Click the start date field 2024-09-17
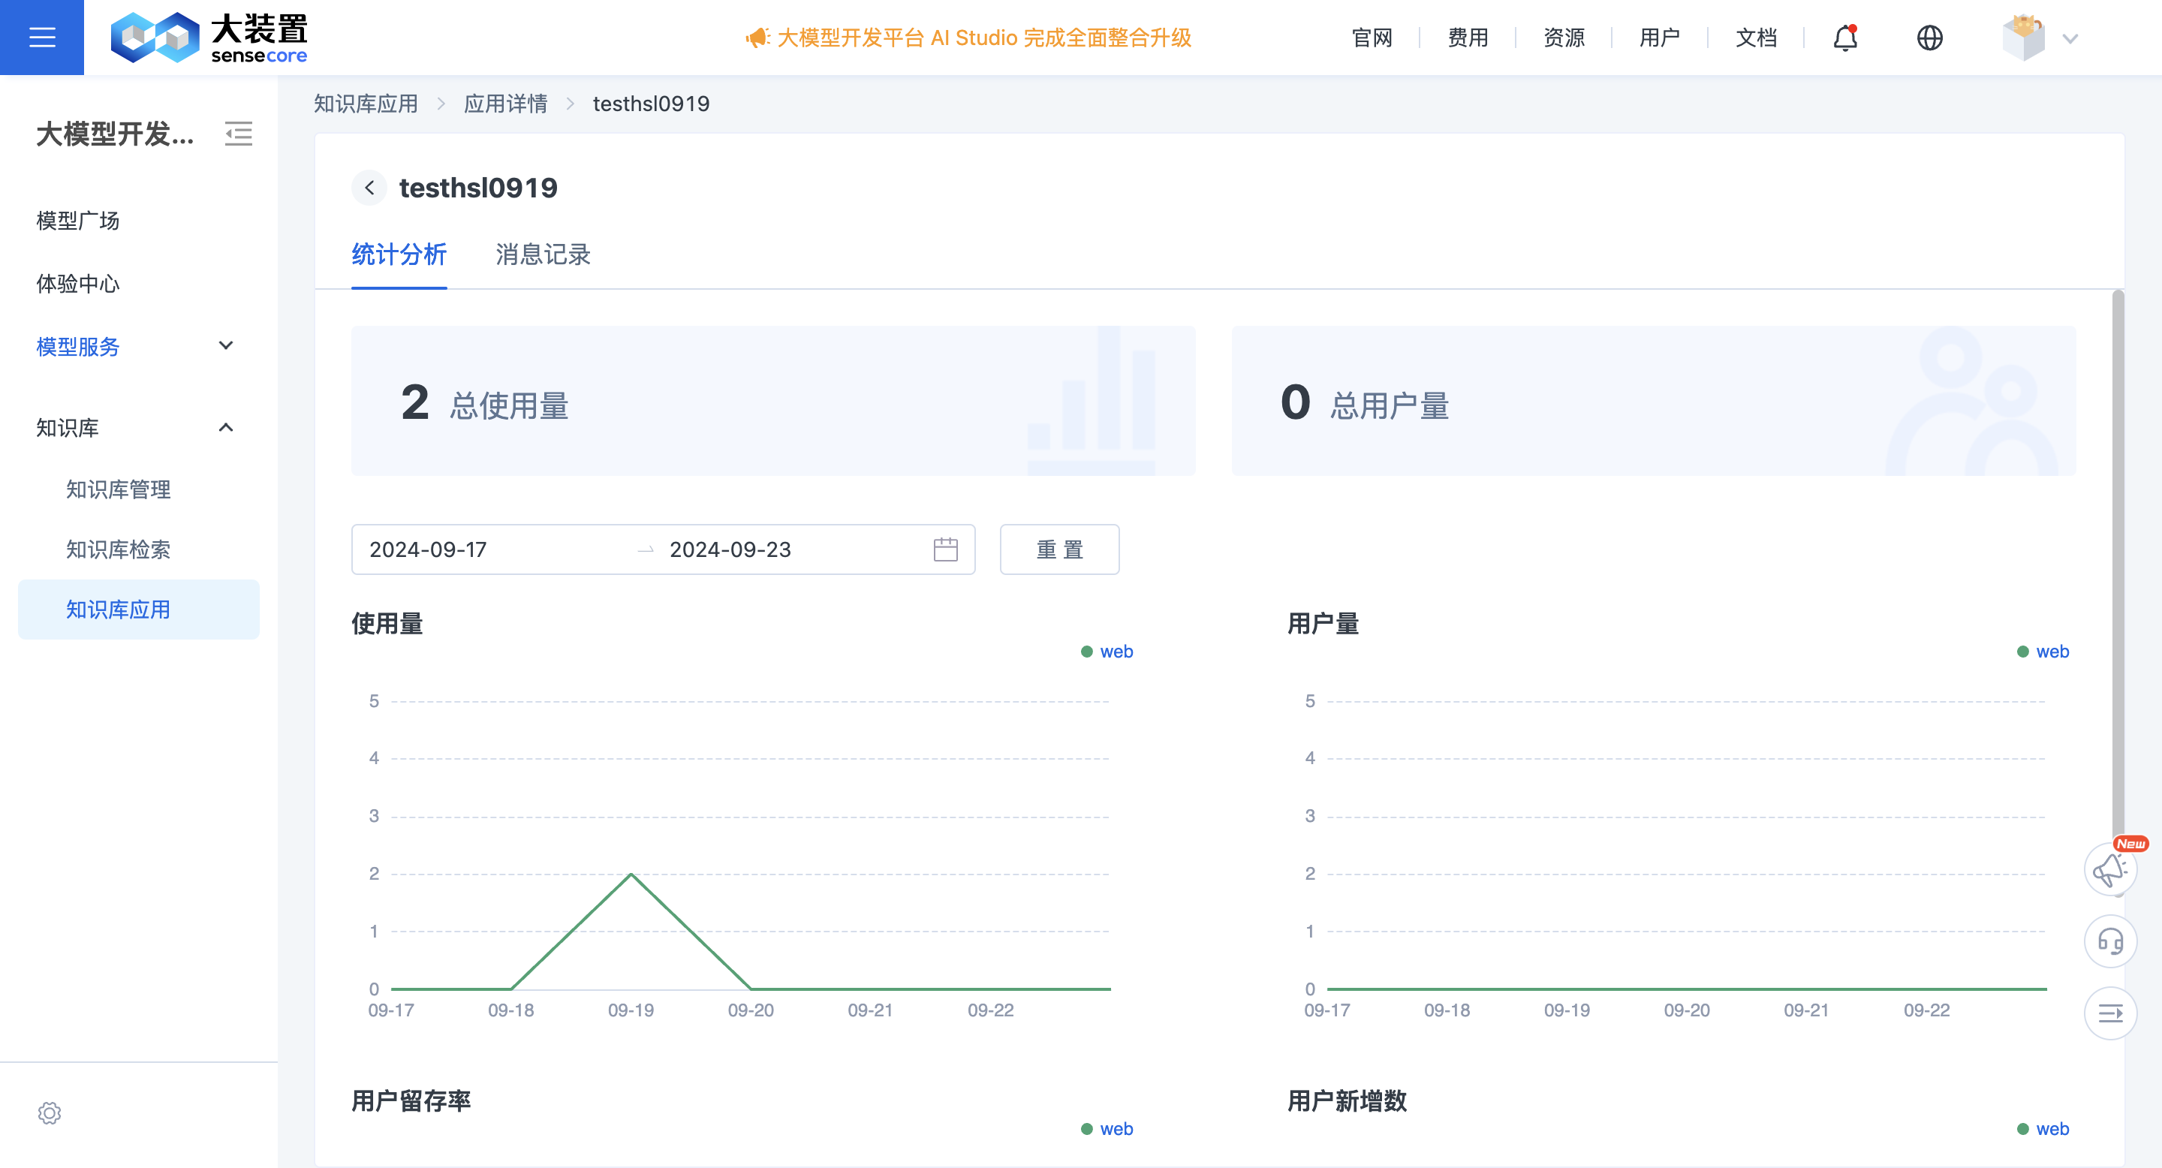This screenshot has width=2162, height=1168. [428, 549]
